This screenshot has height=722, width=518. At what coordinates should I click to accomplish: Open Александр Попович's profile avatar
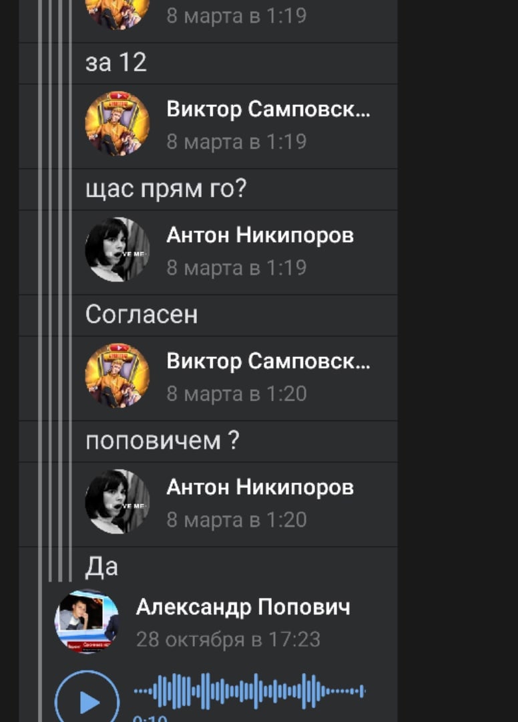(86, 622)
